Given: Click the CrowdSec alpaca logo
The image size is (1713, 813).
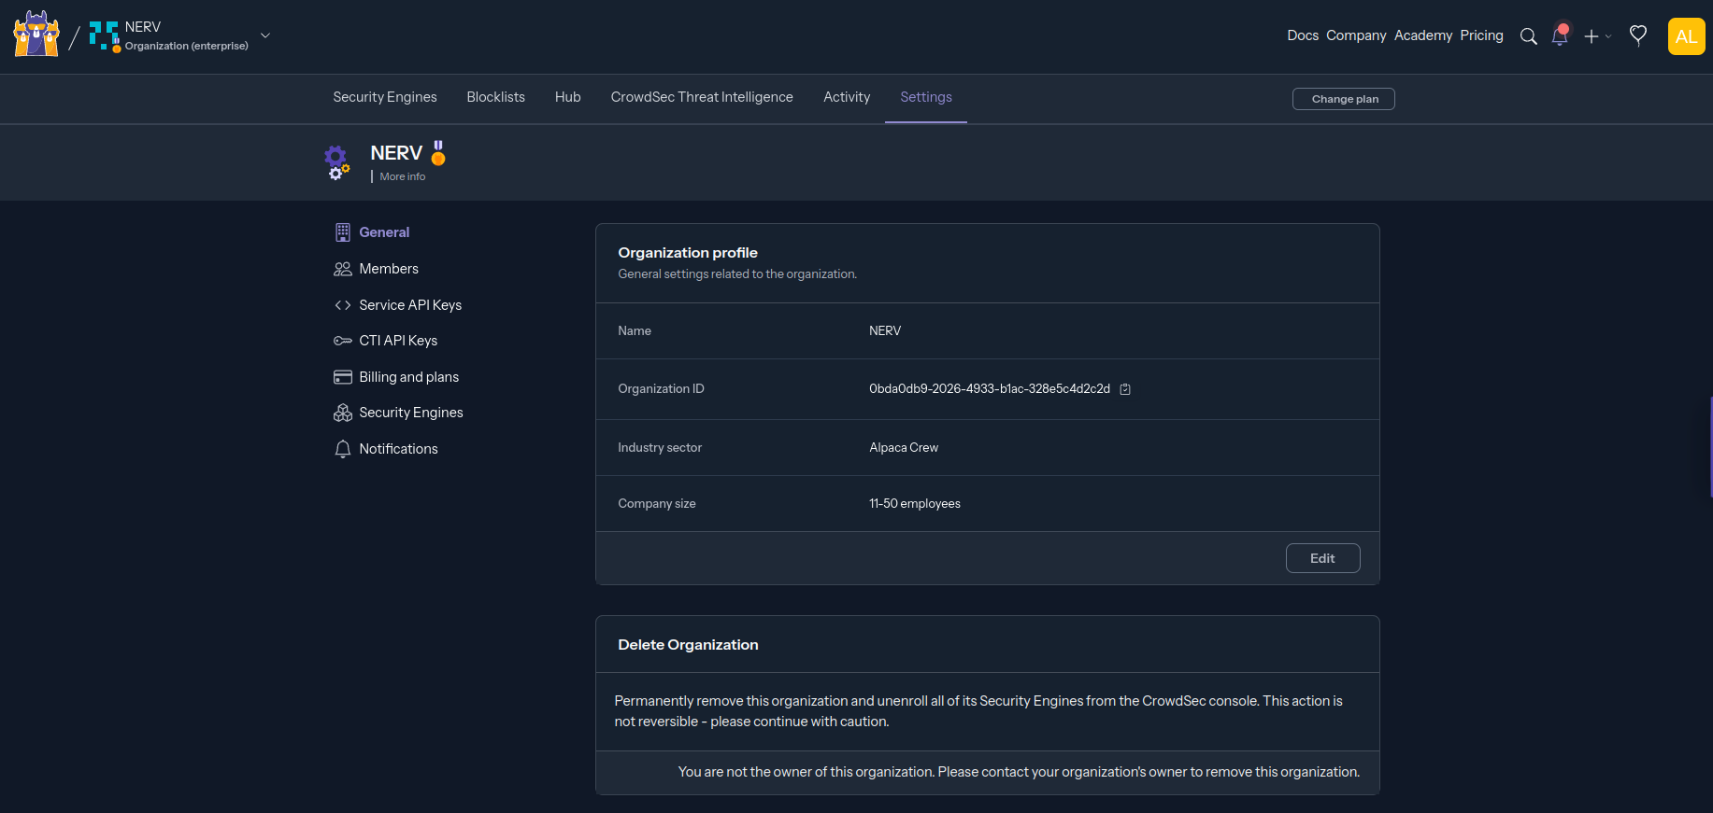Looking at the screenshot, I should (36, 35).
